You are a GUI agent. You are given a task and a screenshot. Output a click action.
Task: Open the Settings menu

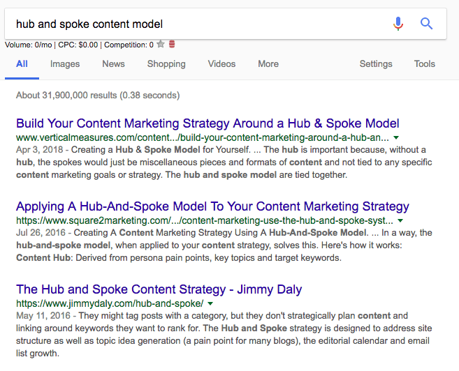(x=376, y=64)
